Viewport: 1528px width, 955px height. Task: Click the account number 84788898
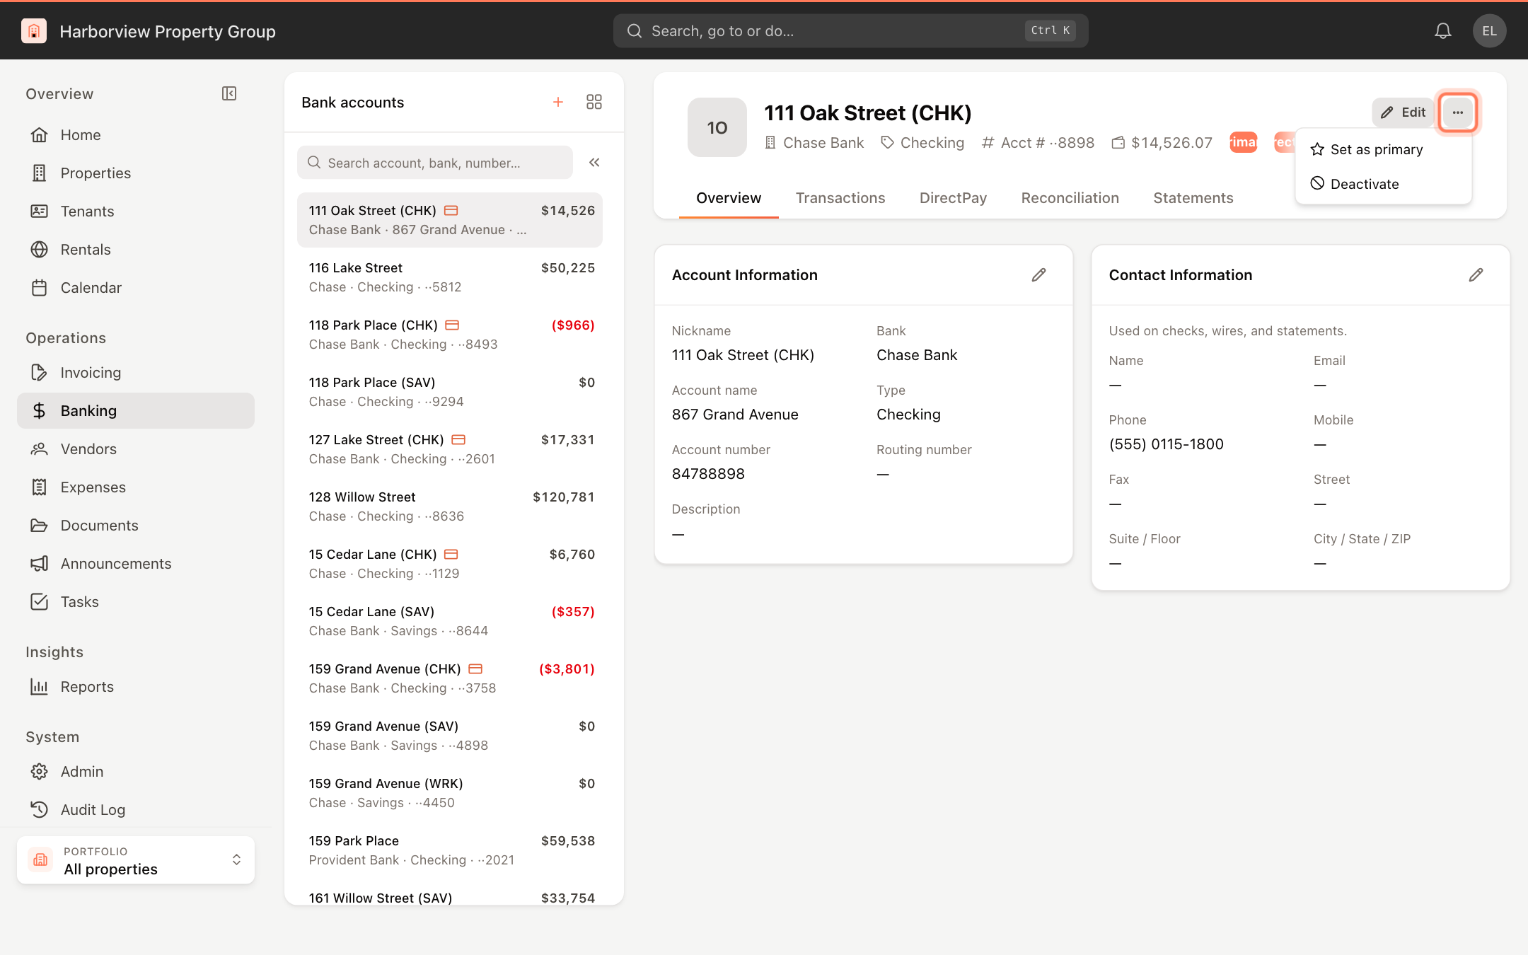[x=708, y=474]
